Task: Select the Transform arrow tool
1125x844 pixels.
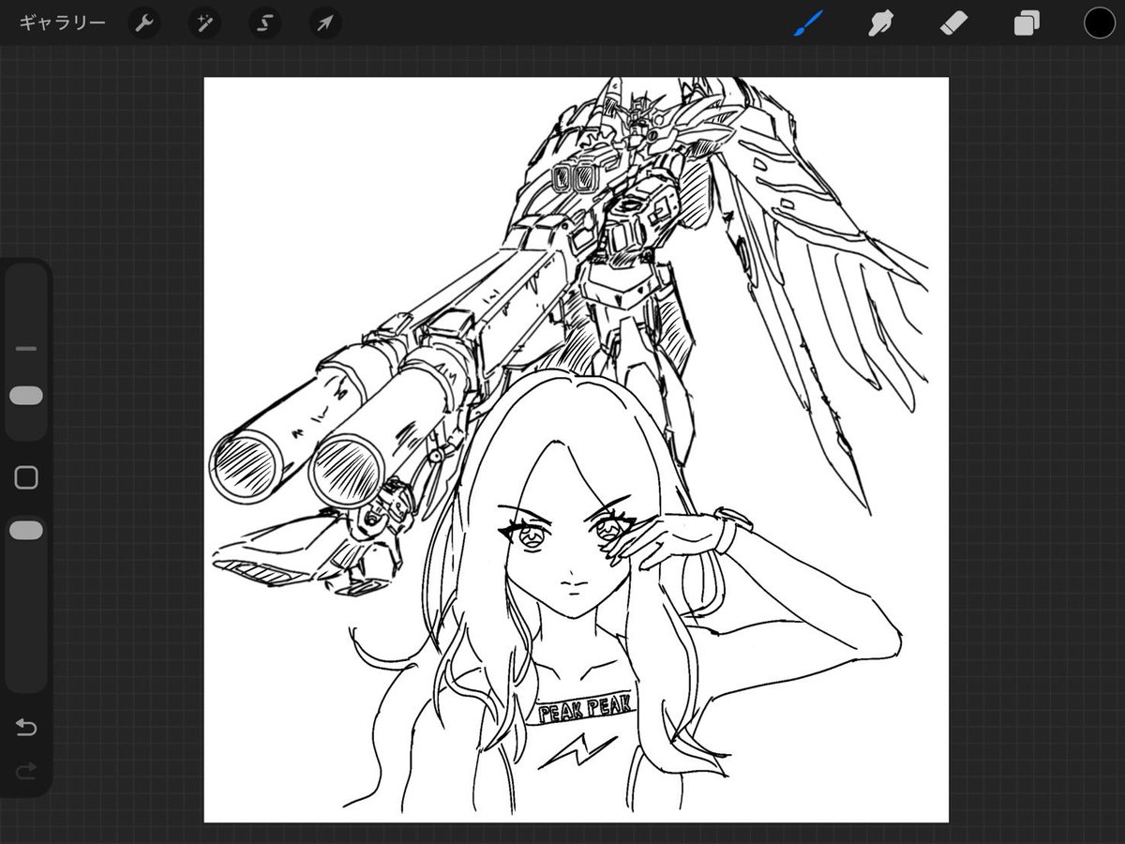Action: coord(324,23)
